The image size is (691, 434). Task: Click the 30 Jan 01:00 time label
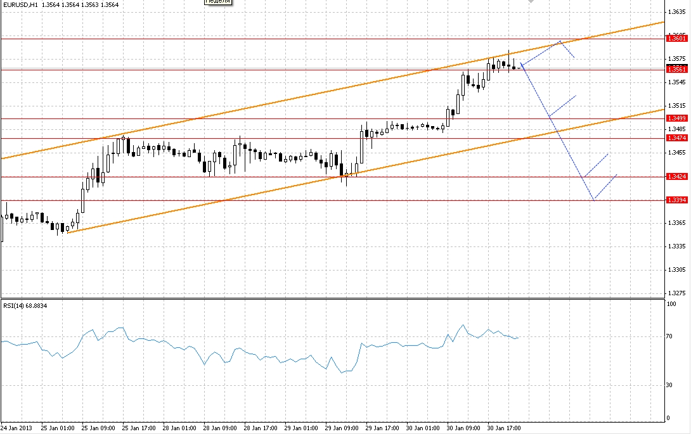pos(423,428)
